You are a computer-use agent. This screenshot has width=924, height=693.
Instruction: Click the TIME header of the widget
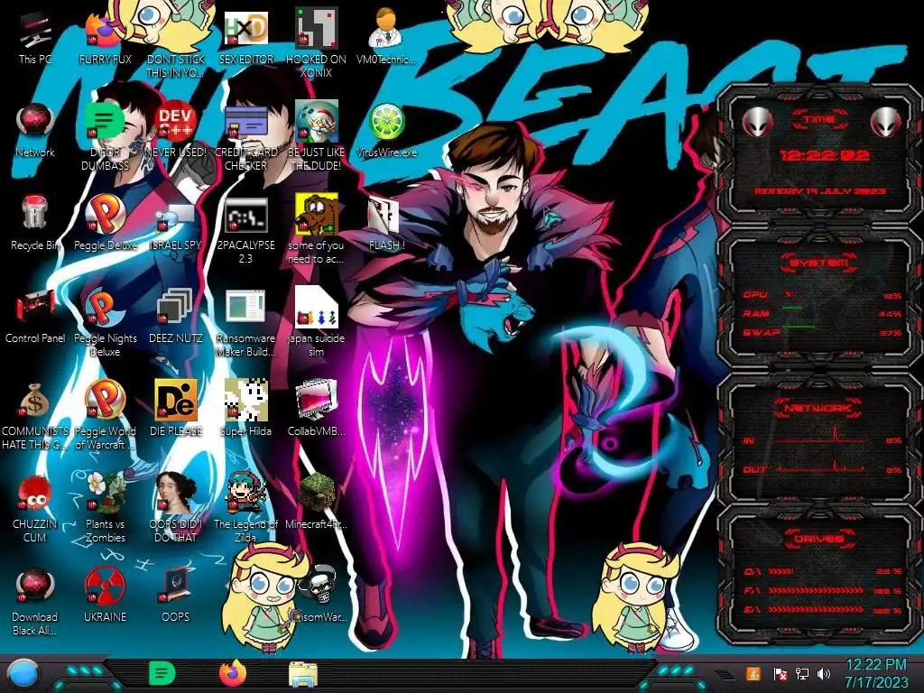pyautogui.click(x=819, y=120)
